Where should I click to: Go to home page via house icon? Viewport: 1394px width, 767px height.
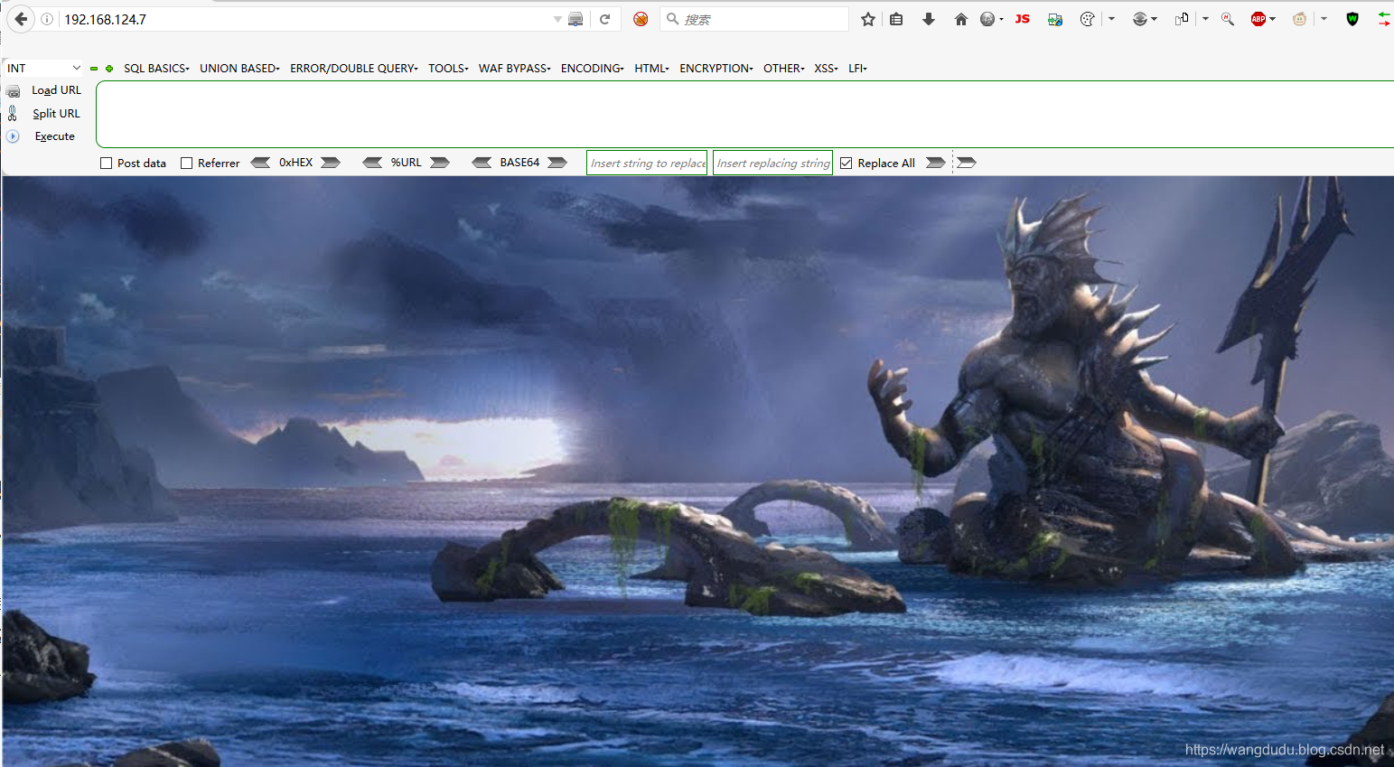click(960, 19)
